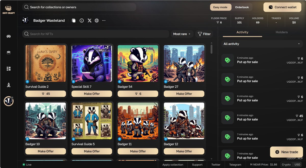Open the Support link
This screenshot has width=306, height=168.
click(197, 165)
